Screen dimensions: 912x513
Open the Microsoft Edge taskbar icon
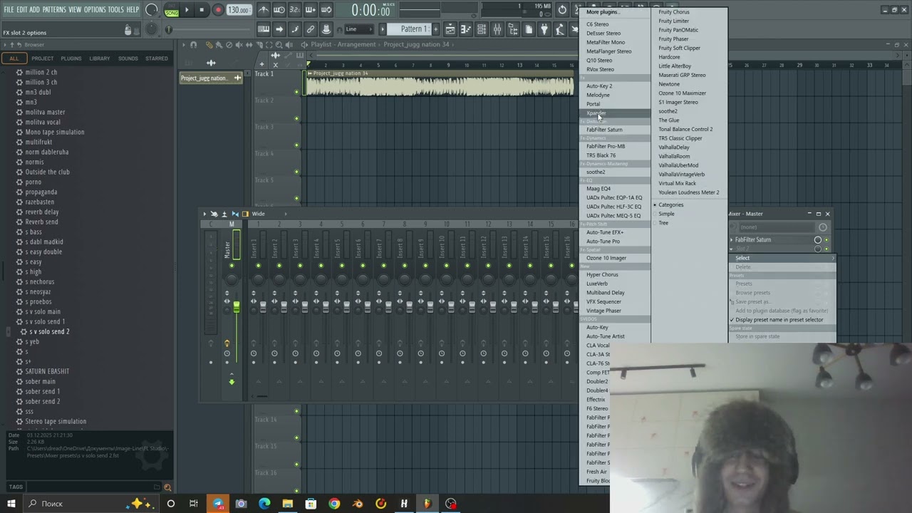point(264,504)
